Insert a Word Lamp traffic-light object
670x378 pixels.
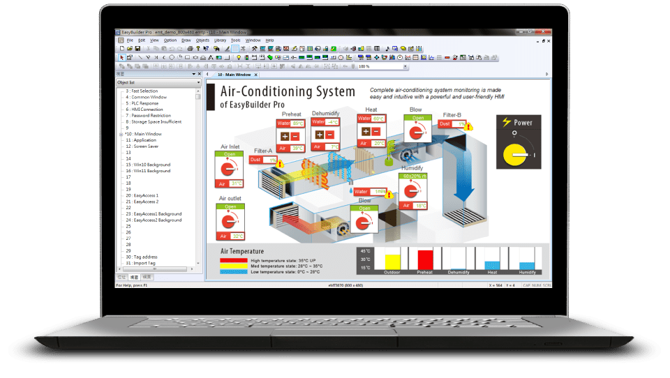[246, 57]
